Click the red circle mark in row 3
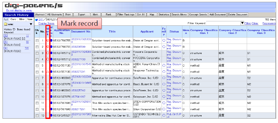The image size is (278, 123). 48,53
